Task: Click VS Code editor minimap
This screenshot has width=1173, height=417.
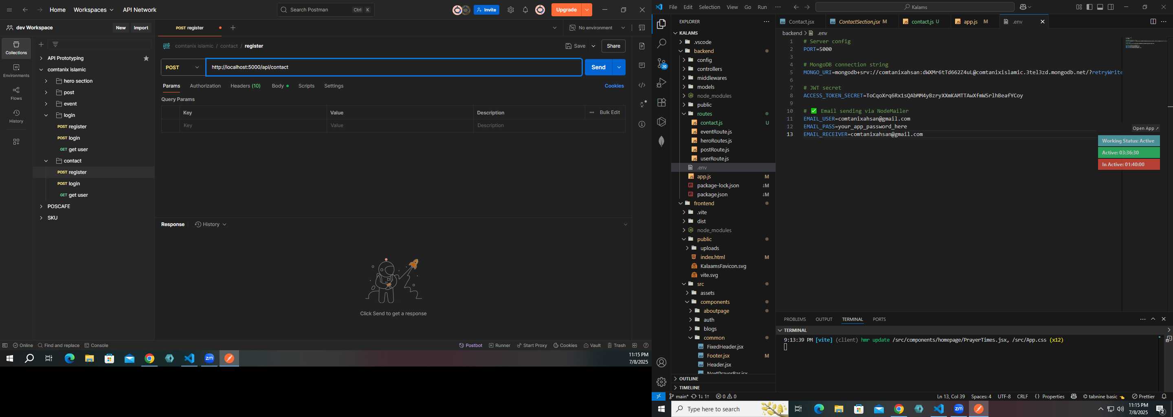Action: pyautogui.click(x=1145, y=43)
